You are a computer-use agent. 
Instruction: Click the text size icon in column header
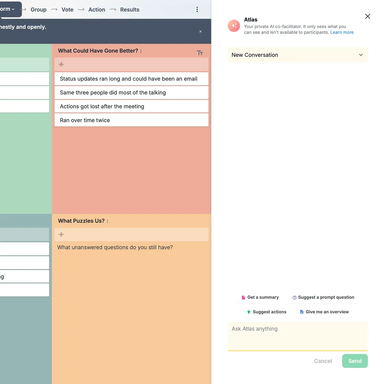pyautogui.click(x=200, y=53)
